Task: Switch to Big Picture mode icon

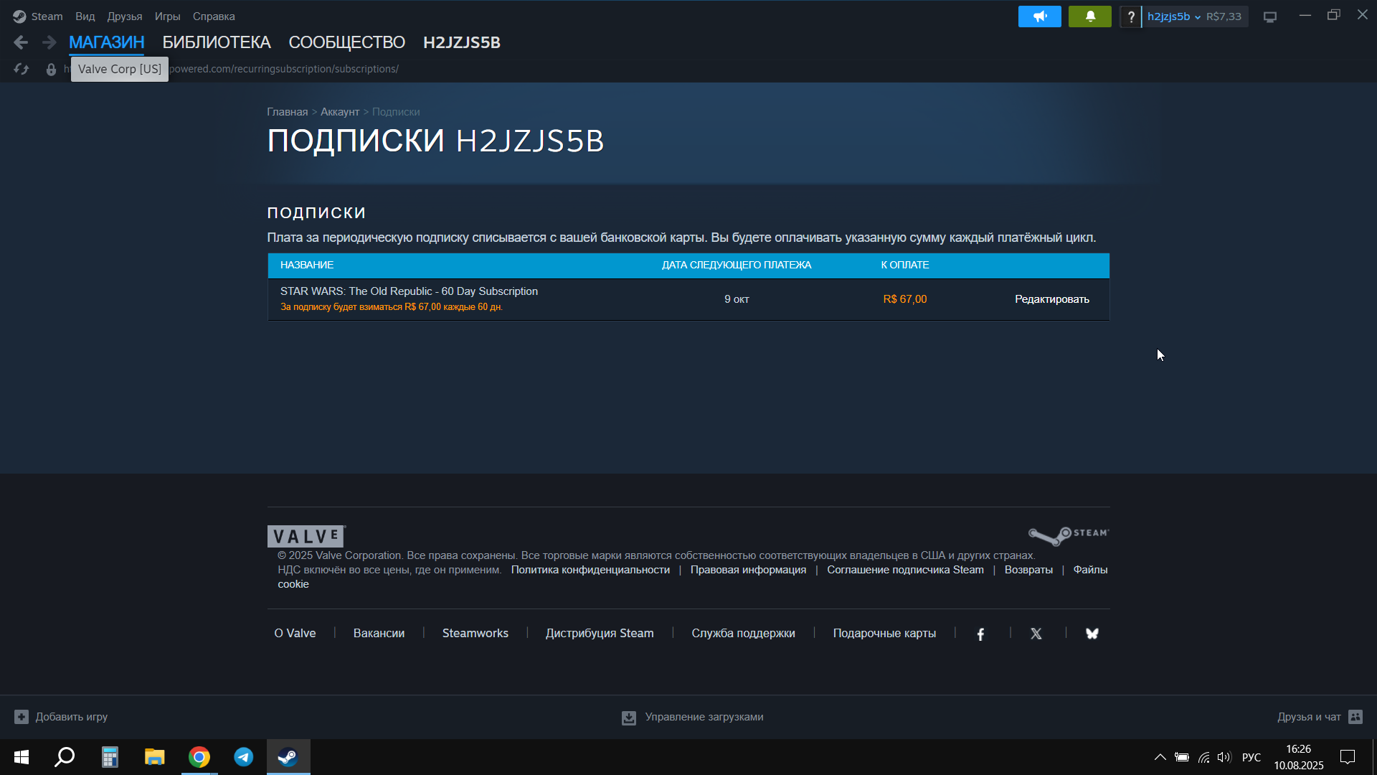Action: coord(1269,17)
